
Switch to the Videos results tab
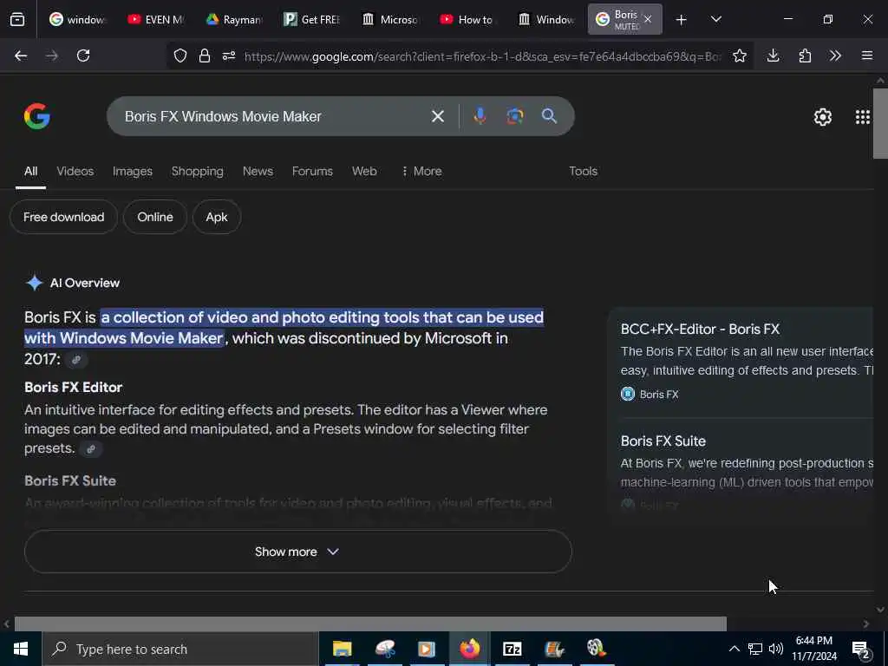pos(75,171)
